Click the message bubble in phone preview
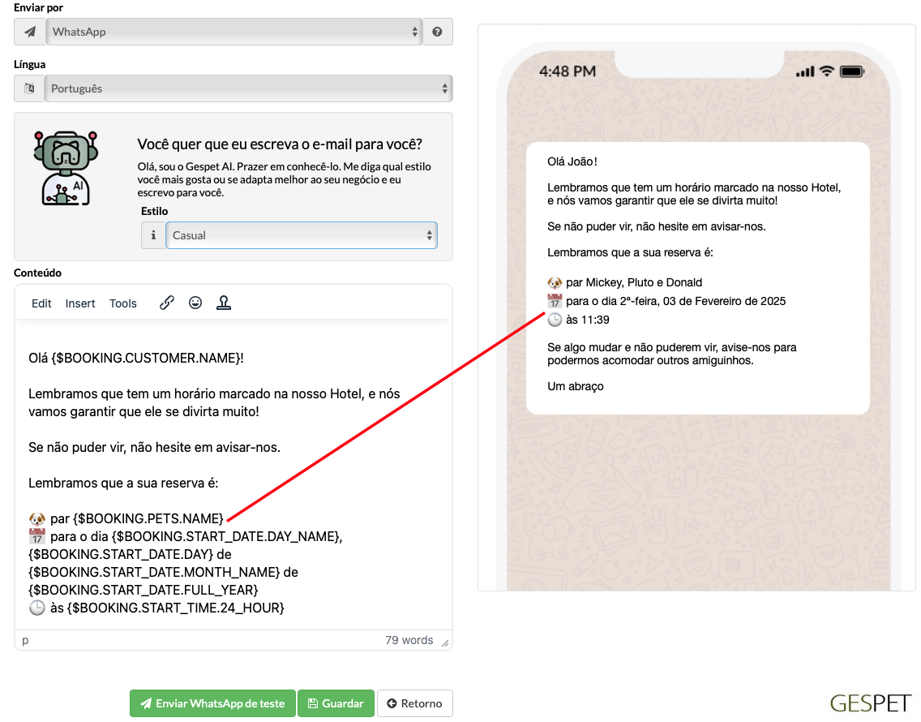The image size is (921, 722). click(x=698, y=278)
